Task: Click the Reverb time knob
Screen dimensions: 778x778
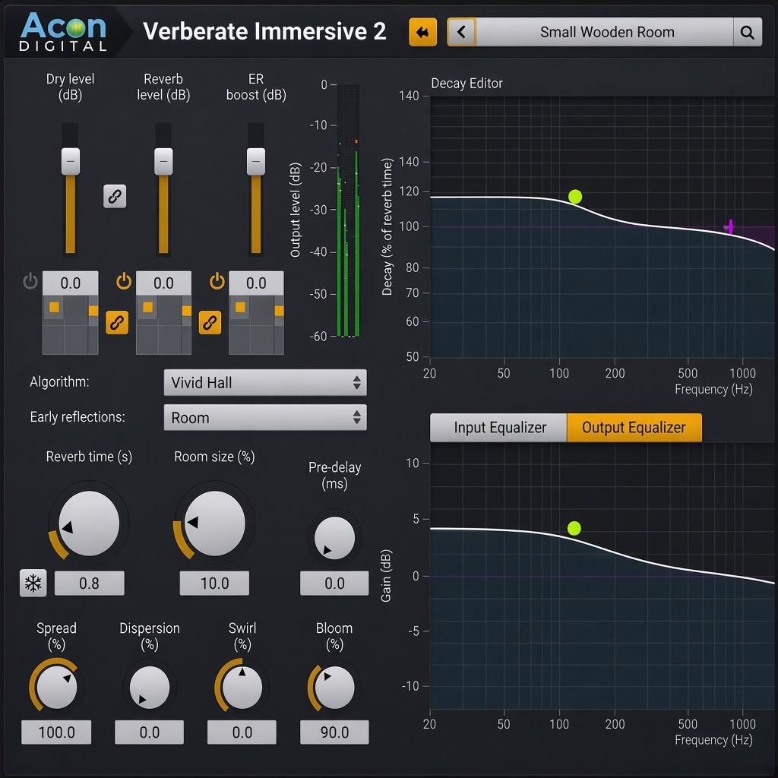Action: coord(89,523)
